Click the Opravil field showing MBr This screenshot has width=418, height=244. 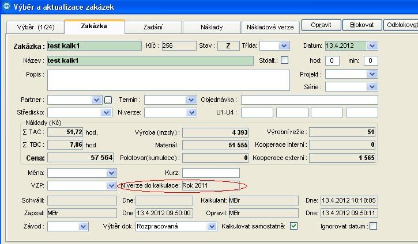[x=263, y=213]
